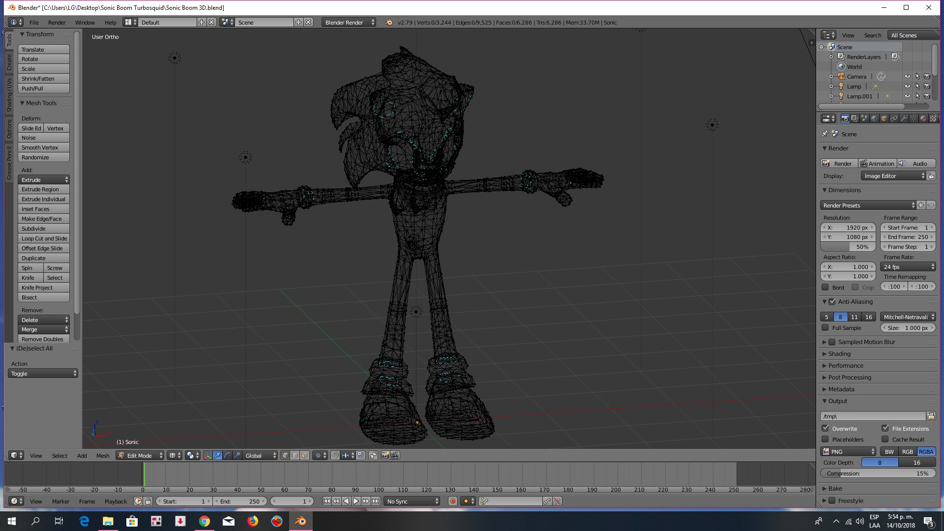Click the Subdivide button
This screenshot has height=531, width=944.
pyautogui.click(x=44, y=228)
